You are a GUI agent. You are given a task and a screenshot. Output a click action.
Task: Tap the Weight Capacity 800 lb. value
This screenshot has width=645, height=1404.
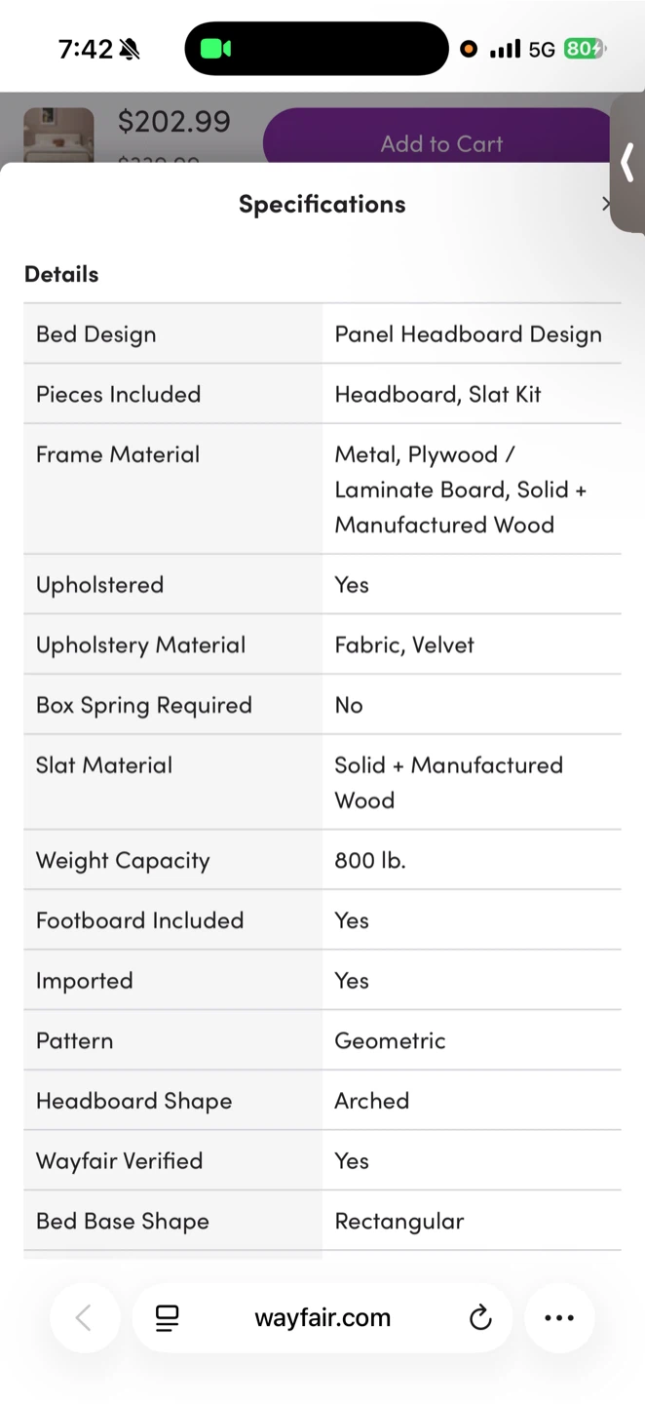coord(370,860)
